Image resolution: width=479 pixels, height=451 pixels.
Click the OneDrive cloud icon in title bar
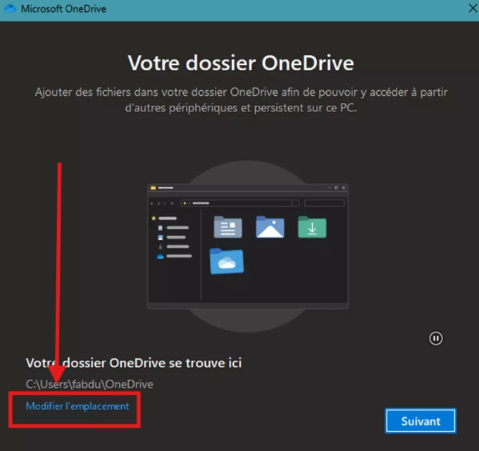tap(10, 8)
